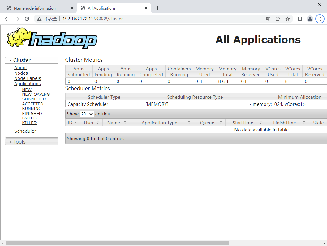The width and height of the screenshot is (327, 246).
Task: Open the Nodes link
Action: tap(21, 73)
